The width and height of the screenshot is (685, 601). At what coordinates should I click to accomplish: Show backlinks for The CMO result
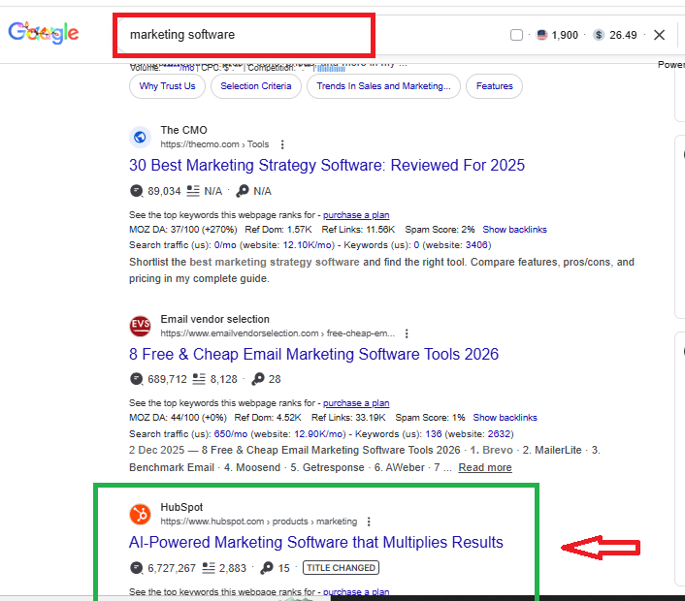click(x=514, y=230)
